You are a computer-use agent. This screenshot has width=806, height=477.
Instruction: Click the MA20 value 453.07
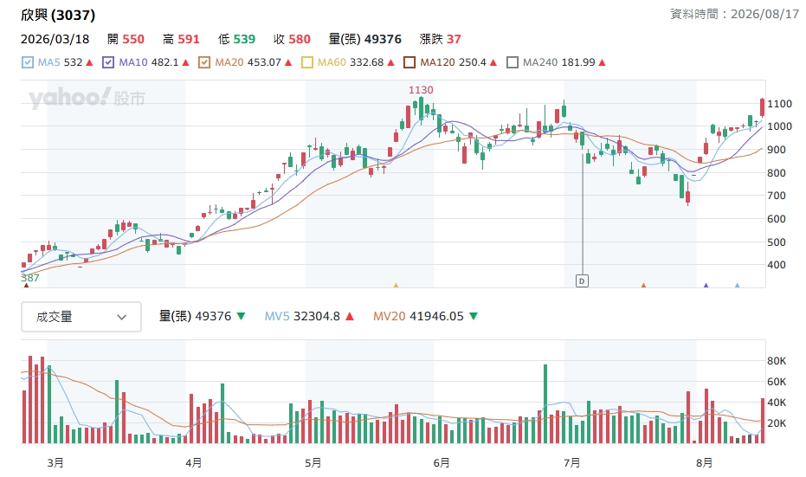coord(264,62)
